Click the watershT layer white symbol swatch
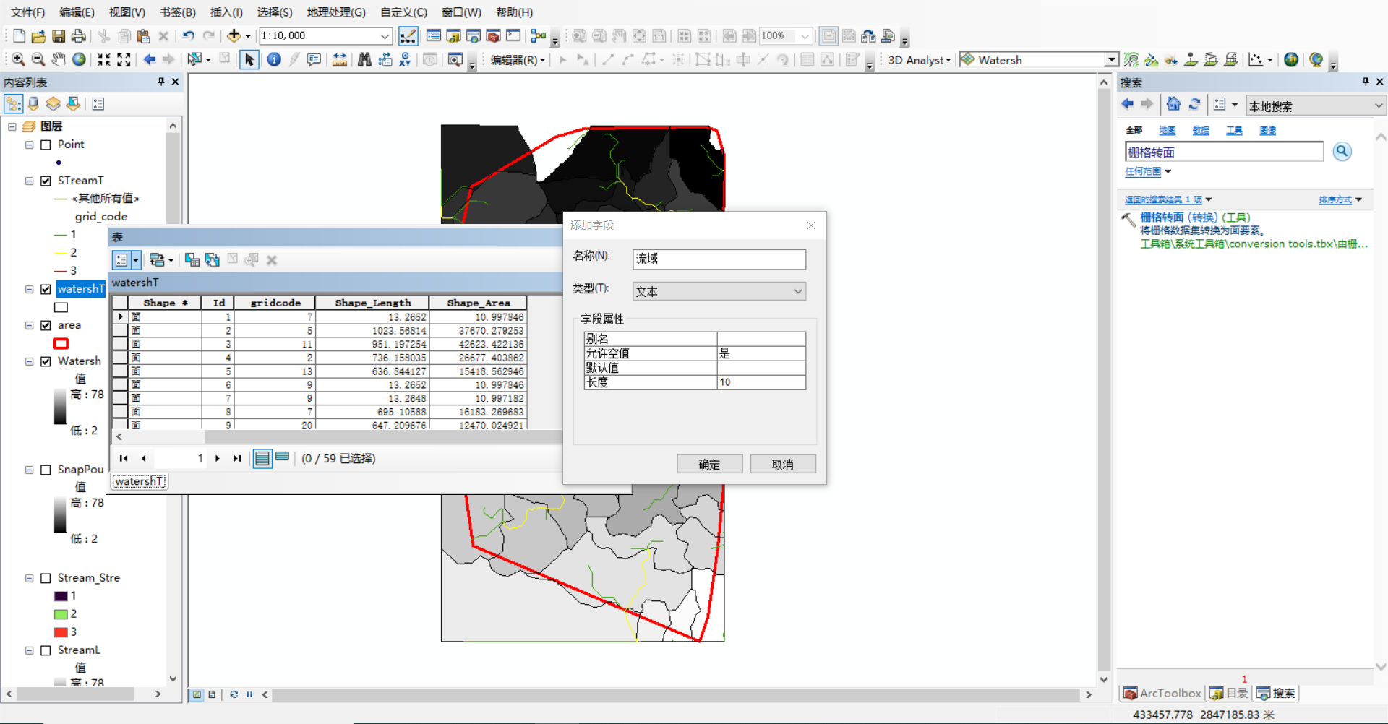Screen dimensions: 1388x724 61,307
